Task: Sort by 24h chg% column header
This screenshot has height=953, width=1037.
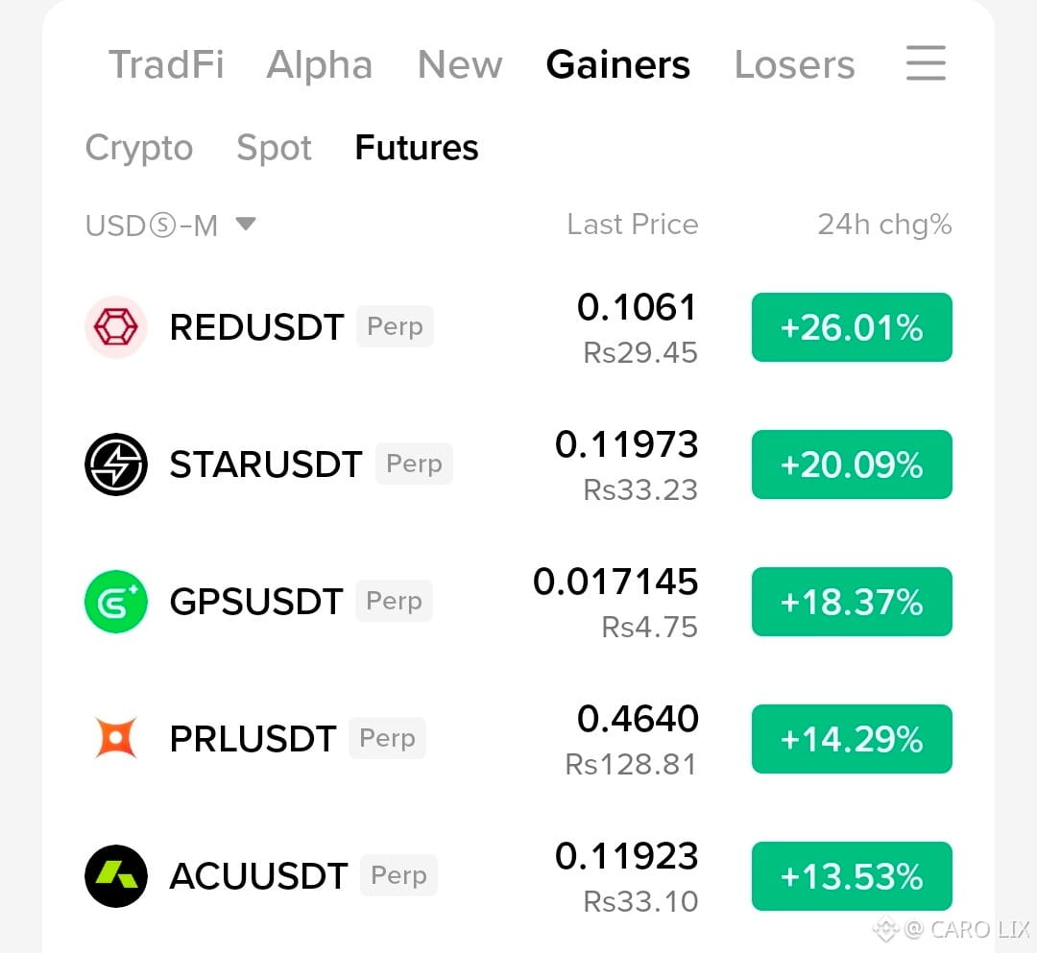Action: 884,225
